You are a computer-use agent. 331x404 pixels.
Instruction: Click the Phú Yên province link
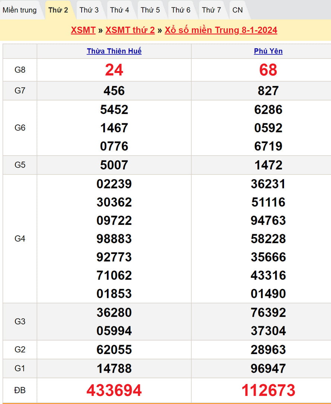[268, 51]
